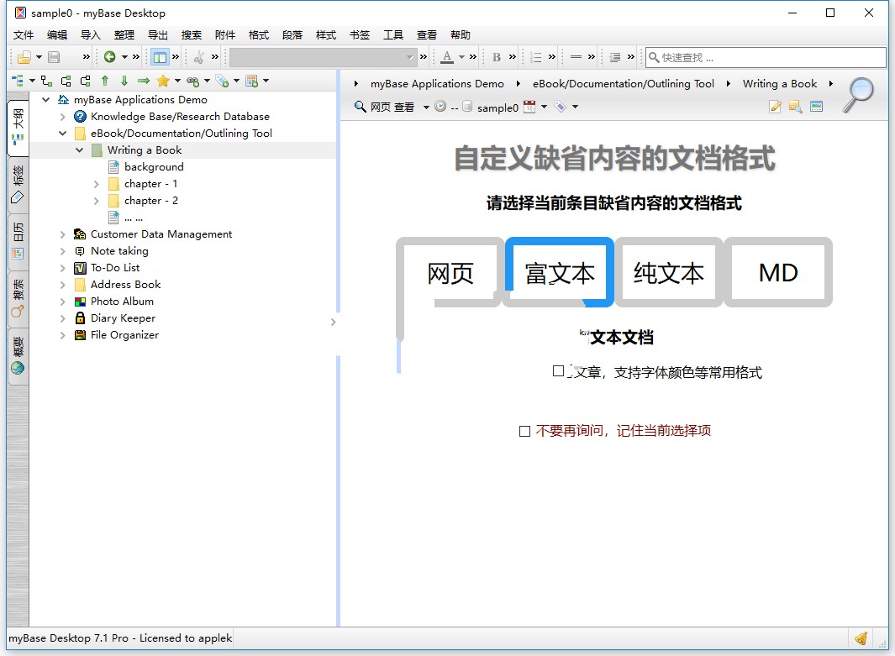Click the indent paragraph icon

pyautogui.click(x=615, y=57)
